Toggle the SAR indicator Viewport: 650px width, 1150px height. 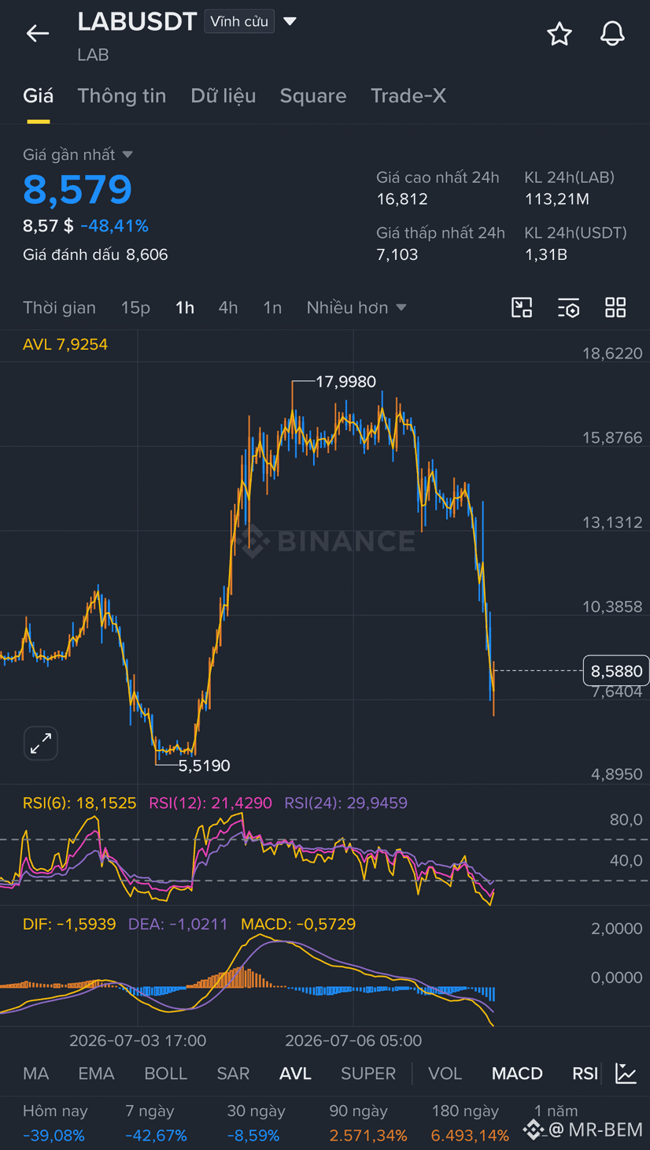(233, 1074)
